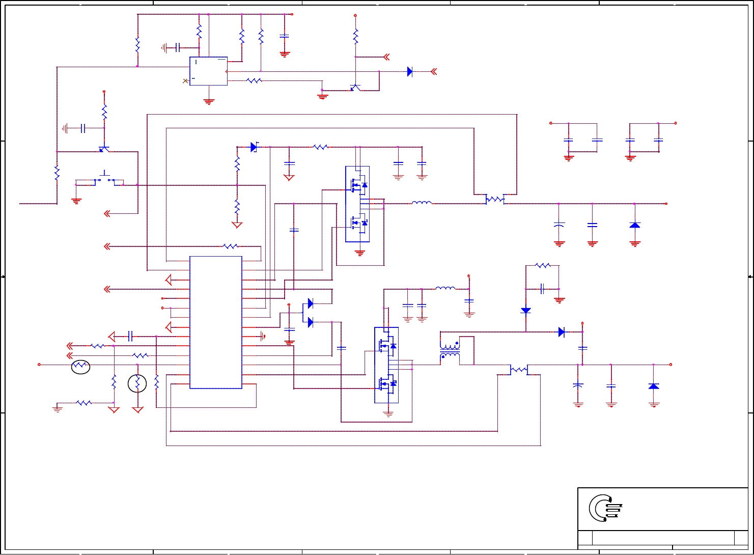Select the upper dual-MOSFET package

357,204
